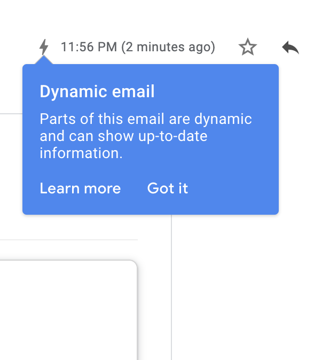
Task: Click the dynamic email lightning bolt icon
Action: click(x=44, y=47)
